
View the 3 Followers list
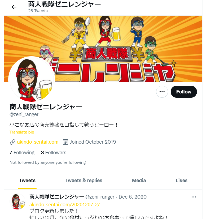point(54,153)
